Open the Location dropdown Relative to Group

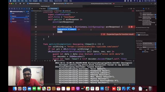[149, 17]
